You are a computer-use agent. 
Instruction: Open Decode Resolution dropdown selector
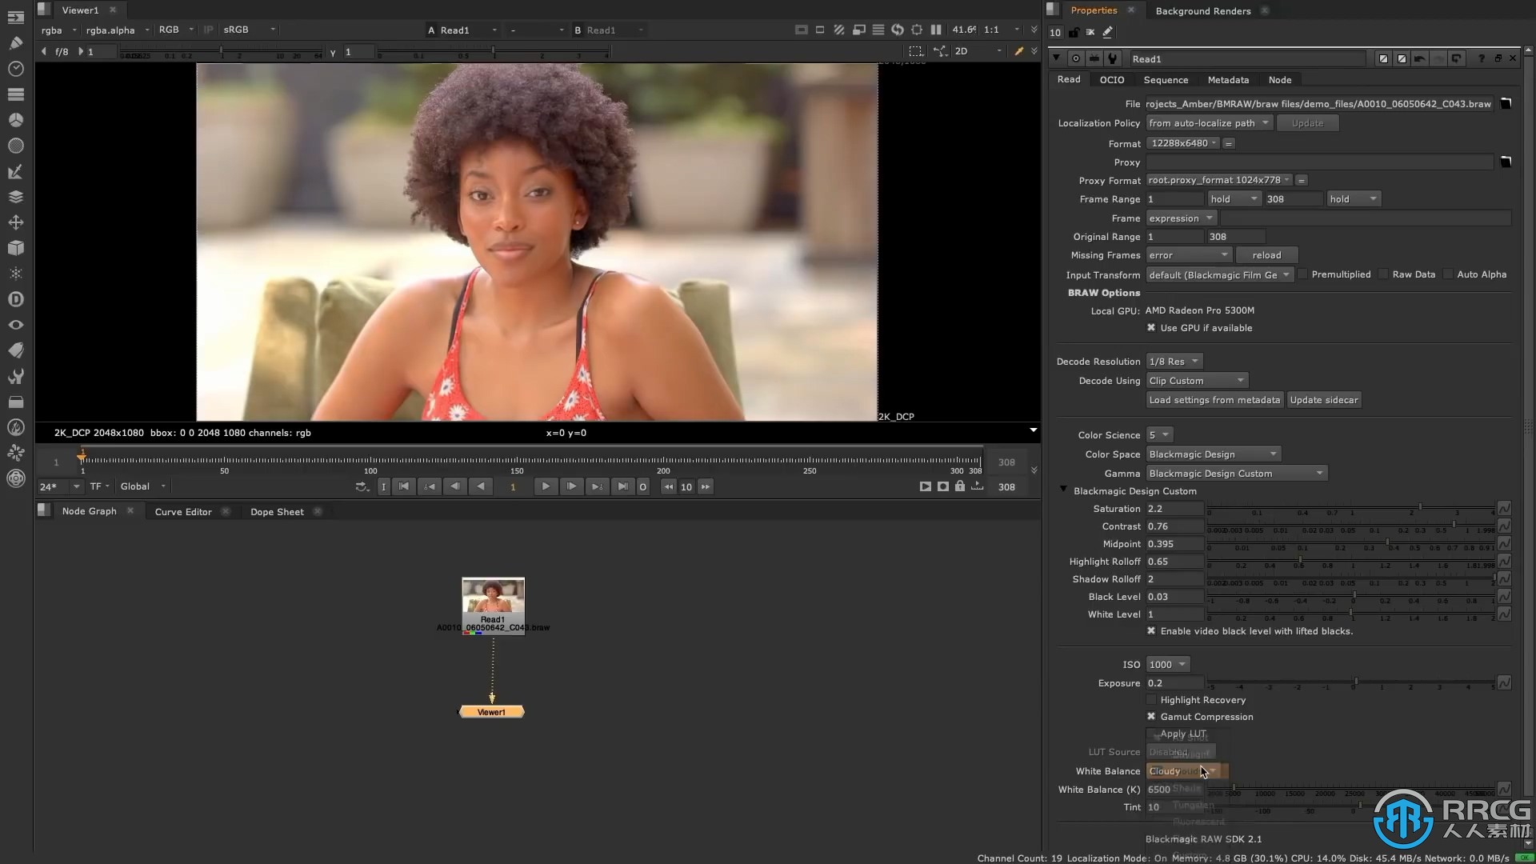(x=1173, y=361)
